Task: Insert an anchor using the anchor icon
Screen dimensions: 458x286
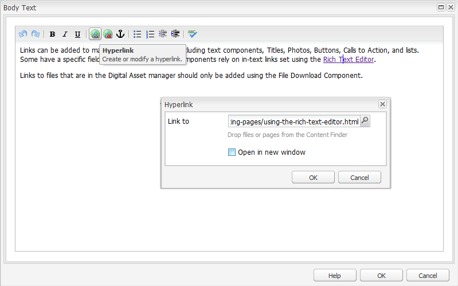Action: (120, 34)
